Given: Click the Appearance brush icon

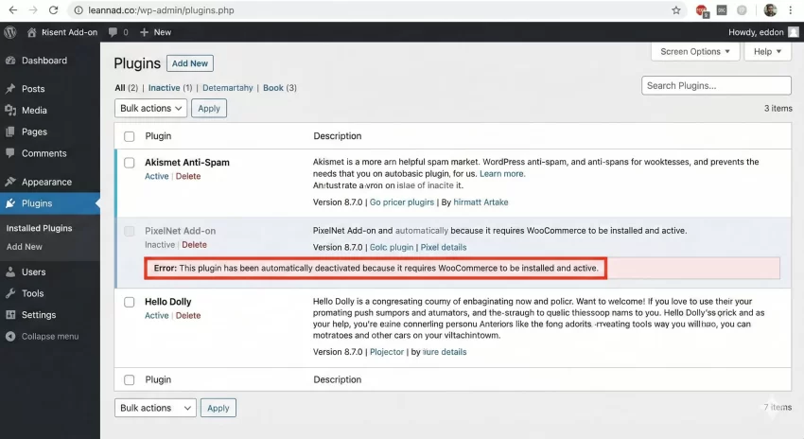Looking at the screenshot, I should pos(10,182).
